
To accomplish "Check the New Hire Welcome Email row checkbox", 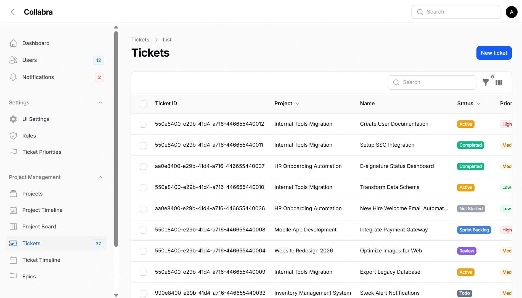I will point(143,209).
